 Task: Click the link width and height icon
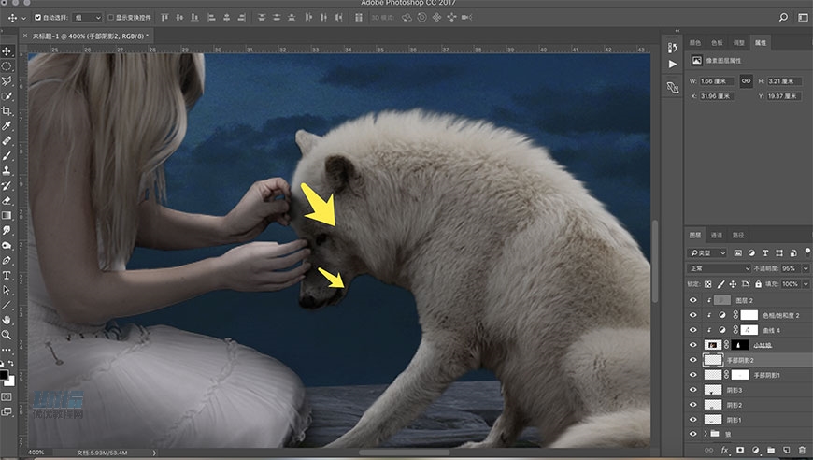click(746, 81)
